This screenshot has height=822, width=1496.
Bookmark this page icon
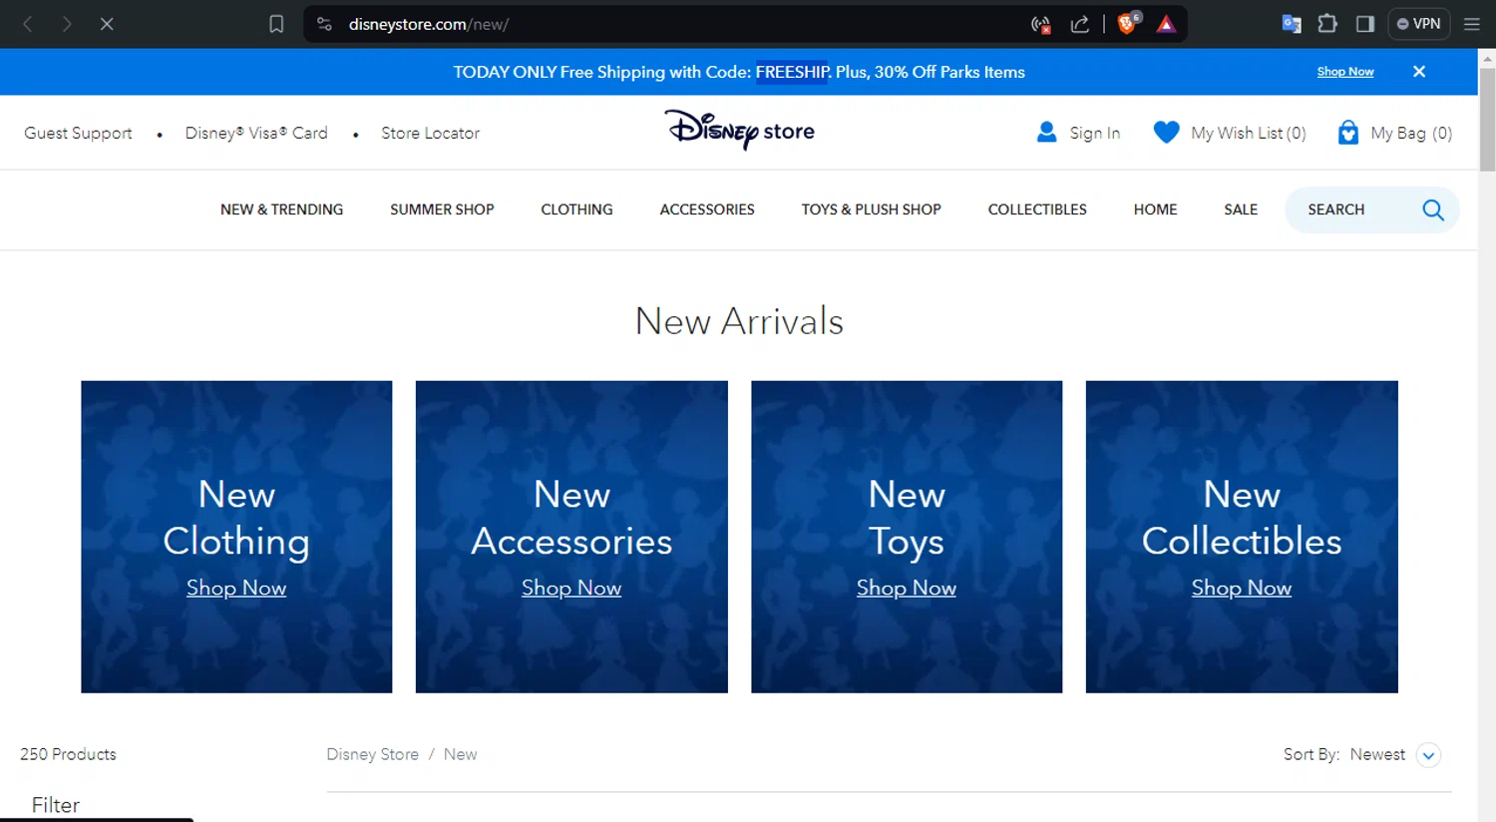point(276,24)
